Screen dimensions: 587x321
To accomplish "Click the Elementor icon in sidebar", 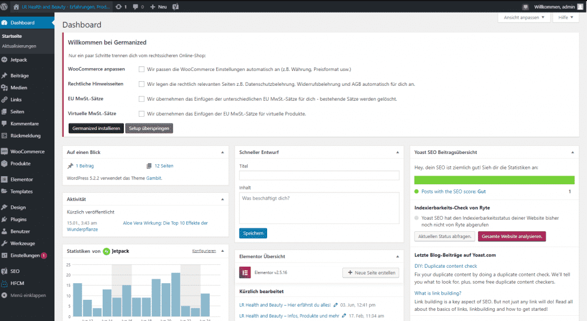I will pyautogui.click(x=5, y=179).
